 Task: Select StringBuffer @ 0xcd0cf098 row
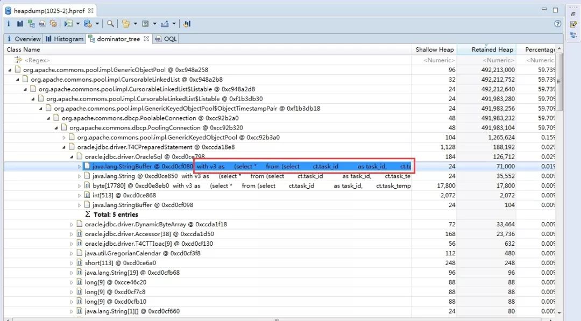(280, 205)
